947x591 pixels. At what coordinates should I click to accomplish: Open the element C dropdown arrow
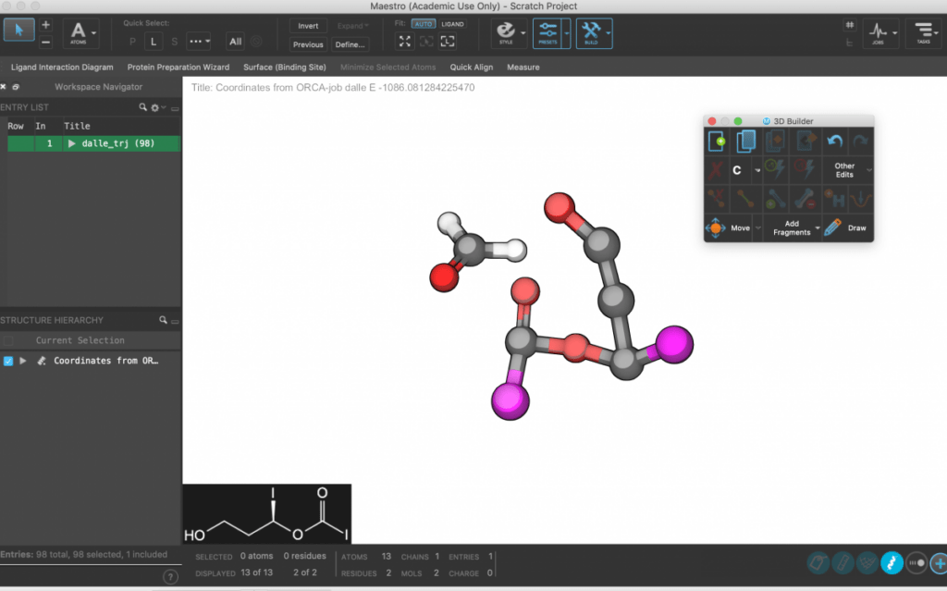(x=757, y=170)
